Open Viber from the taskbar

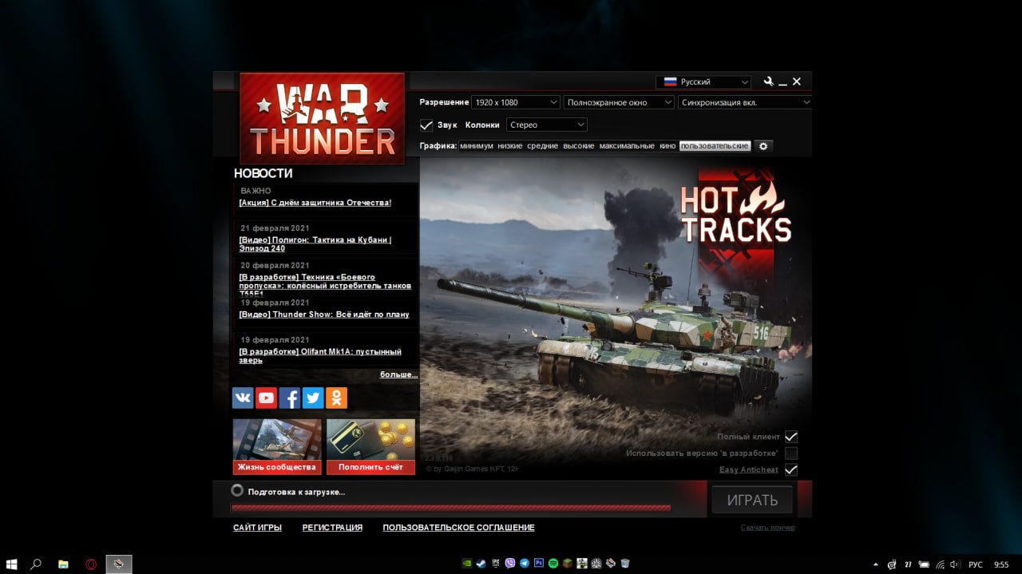pyautogui.click(x=510, y=563)
